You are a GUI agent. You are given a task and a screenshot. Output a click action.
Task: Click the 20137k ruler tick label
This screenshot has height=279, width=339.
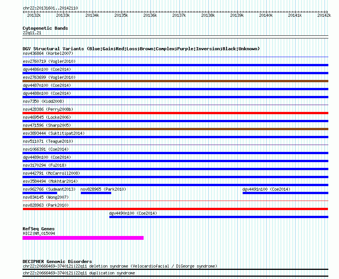[179, 15]
